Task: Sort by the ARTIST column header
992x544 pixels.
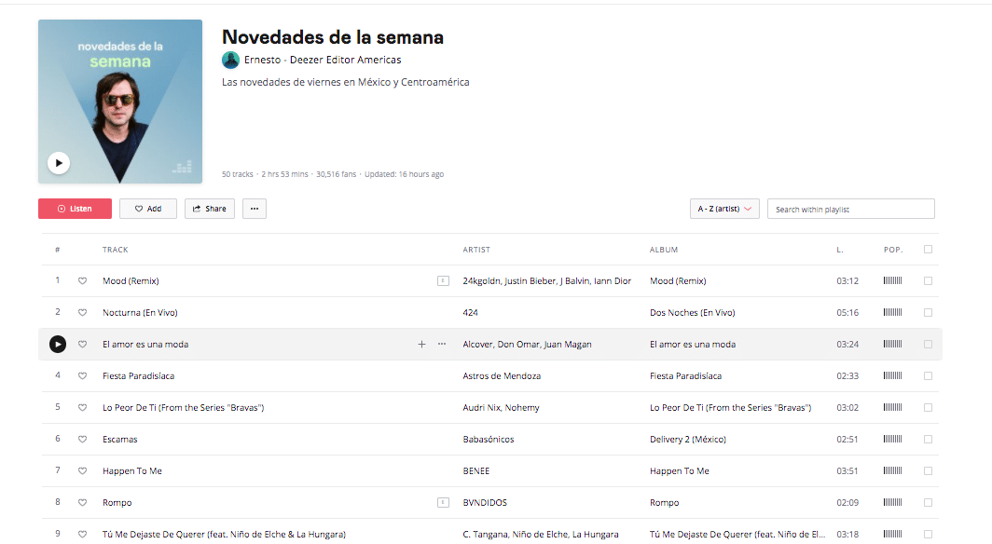Action: tap(476, 250)
